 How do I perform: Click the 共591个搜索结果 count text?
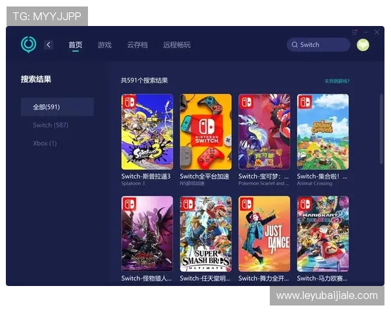click(145, 81)
